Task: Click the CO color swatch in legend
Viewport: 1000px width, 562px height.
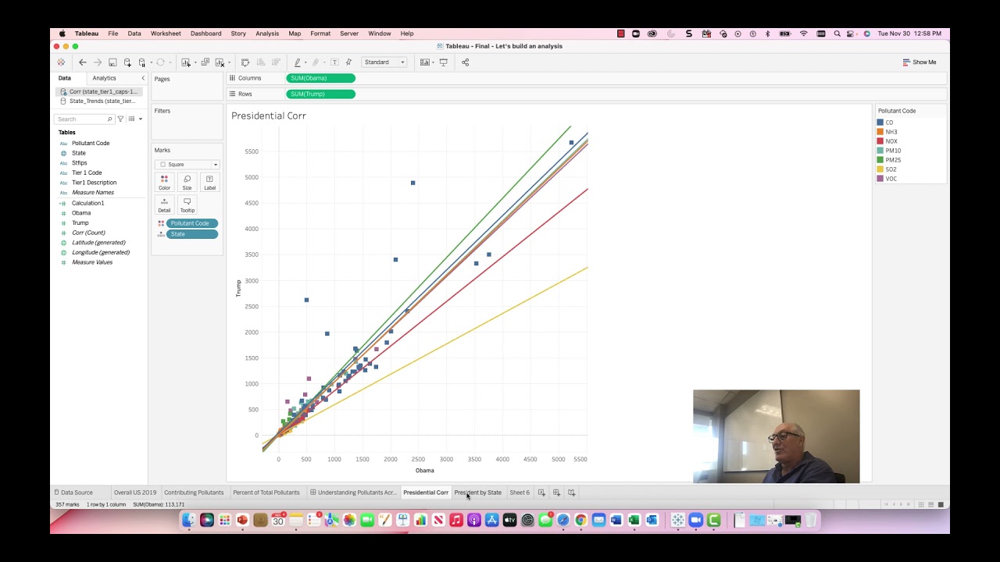Action: point(880,123)
